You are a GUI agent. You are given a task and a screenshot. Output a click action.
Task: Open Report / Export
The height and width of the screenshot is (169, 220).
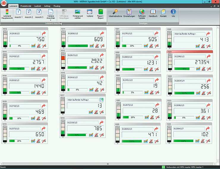[x=100, y=14]
